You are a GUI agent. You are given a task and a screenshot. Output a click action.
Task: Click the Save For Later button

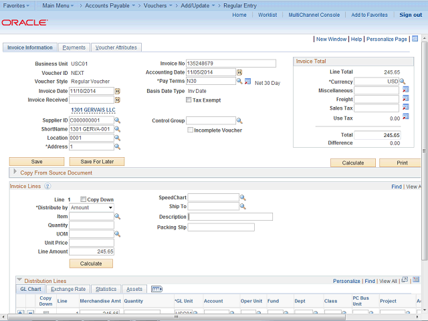[98, 162]
